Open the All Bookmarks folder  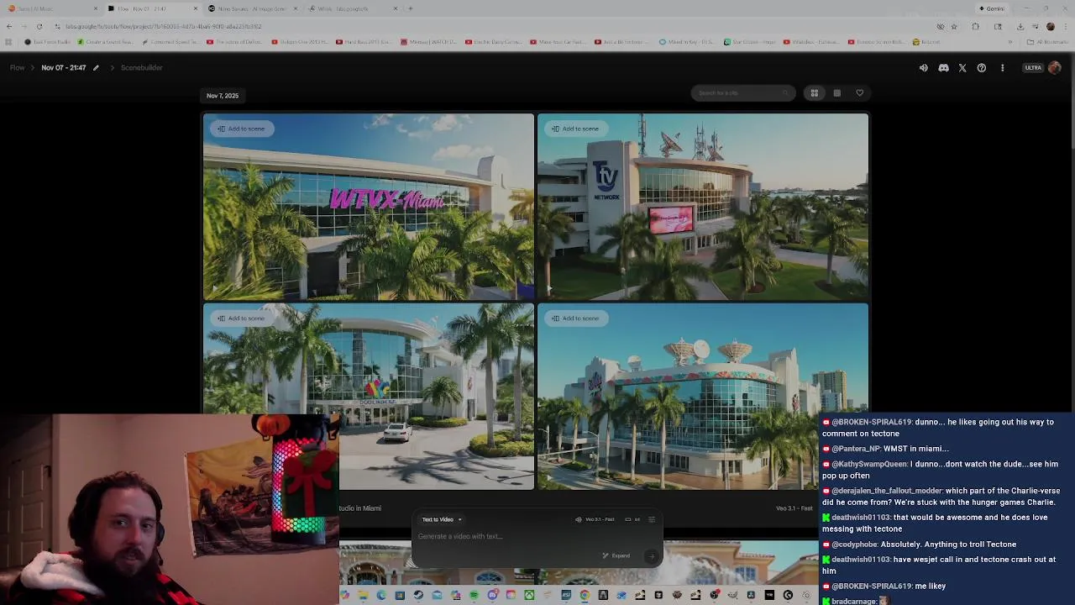pyautogui.click(x=1046, y=42)
